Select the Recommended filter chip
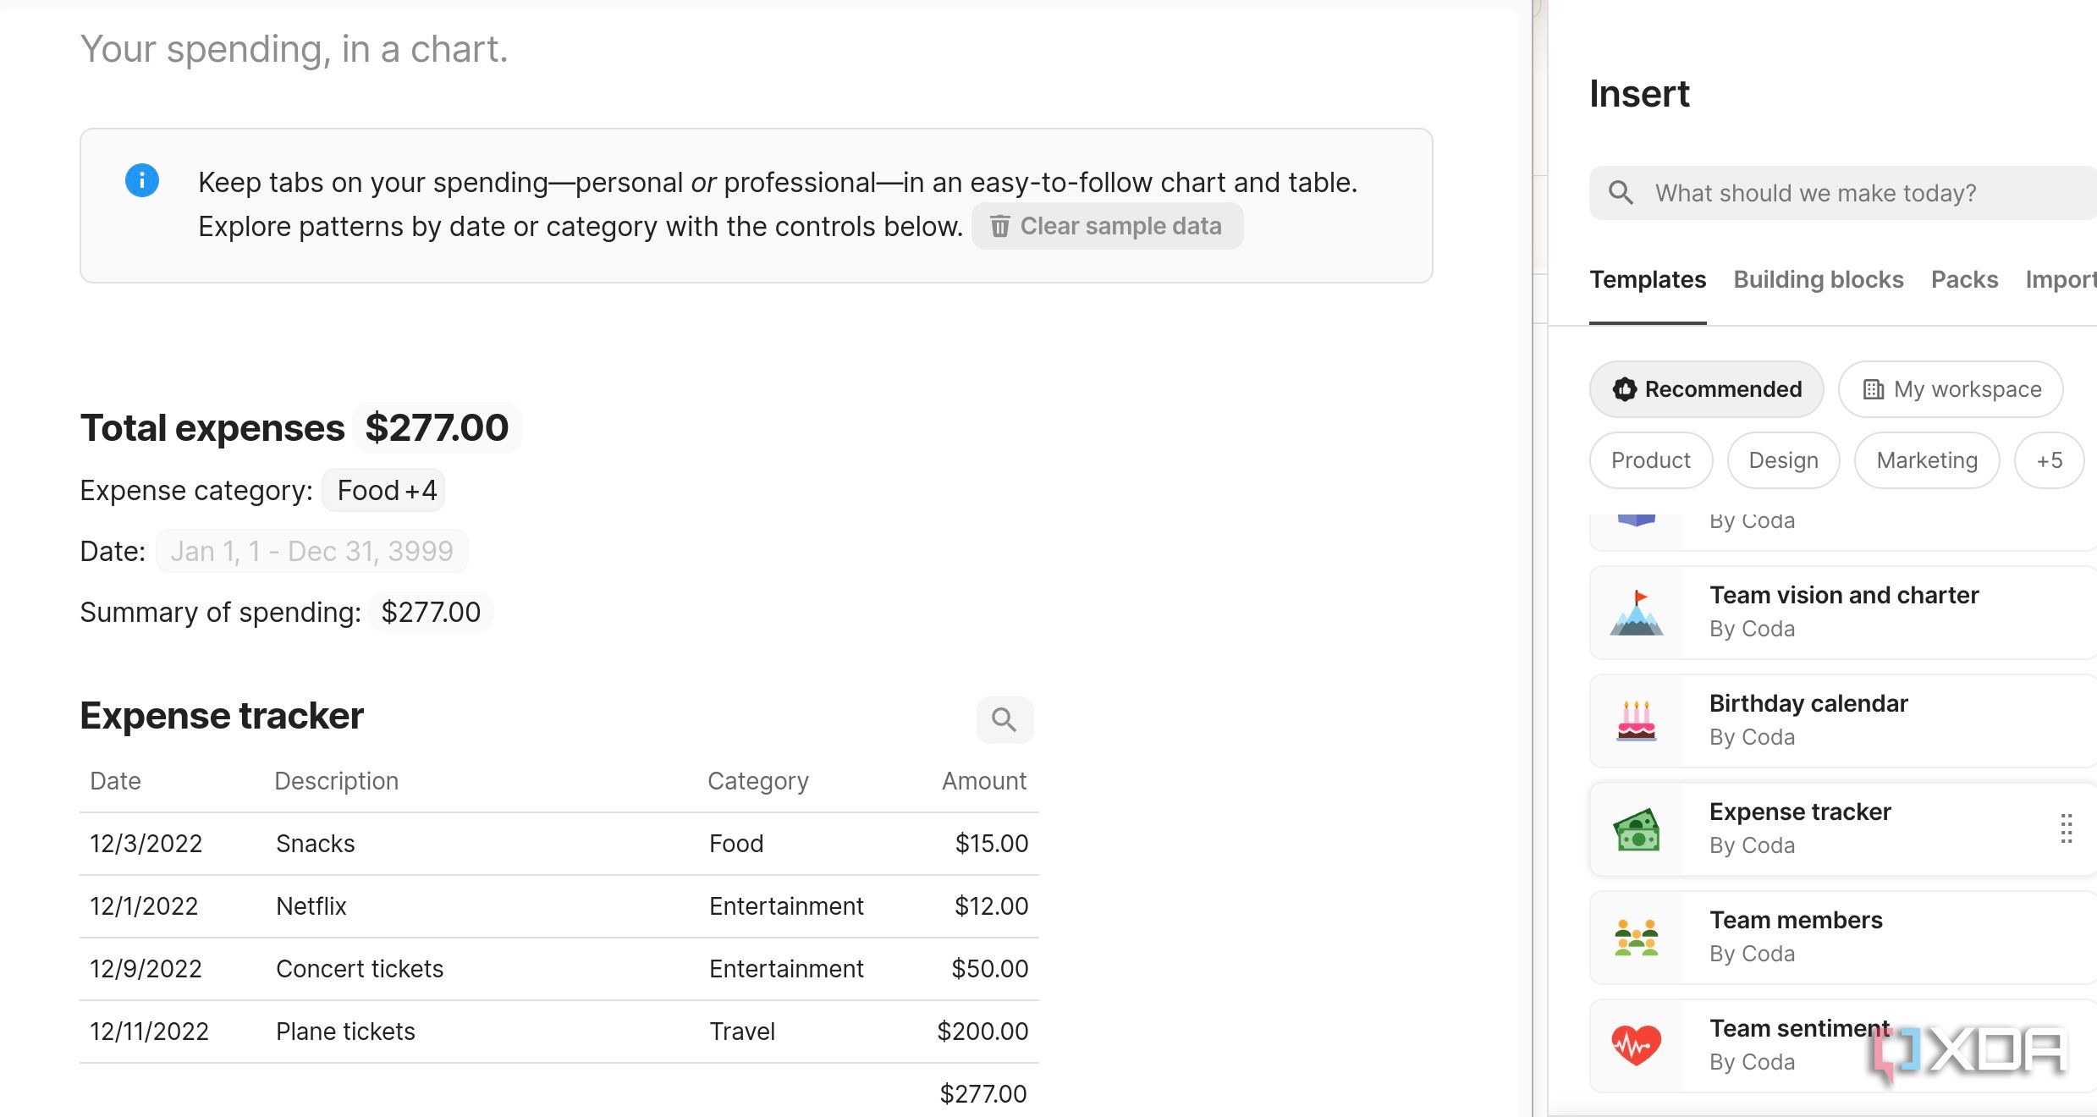This screenshot has height=1117, width=2097. click(1706, 389)
